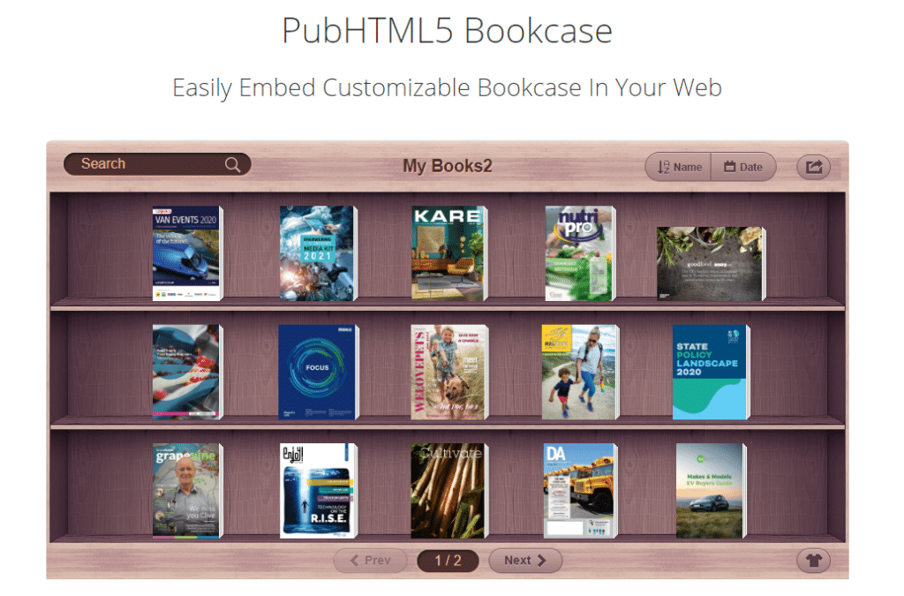
Task: Click the Prev page button
Action: click(370, 560)
